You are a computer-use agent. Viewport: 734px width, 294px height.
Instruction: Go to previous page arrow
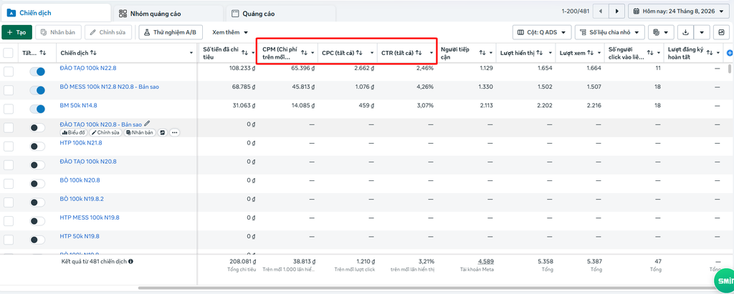(x=601, y=11)
